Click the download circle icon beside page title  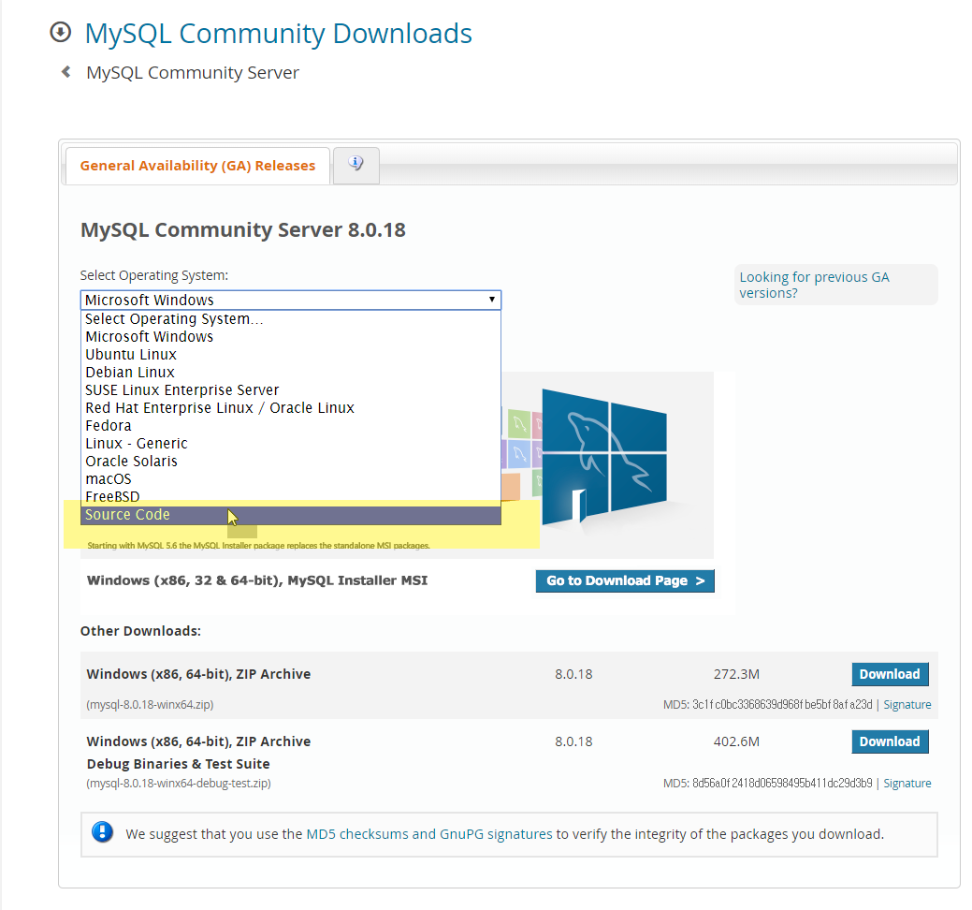tap(60, 32)
